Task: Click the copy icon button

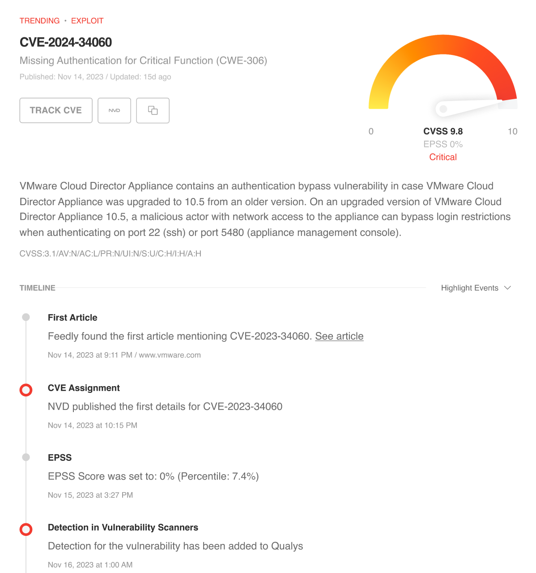Action: 153,110
